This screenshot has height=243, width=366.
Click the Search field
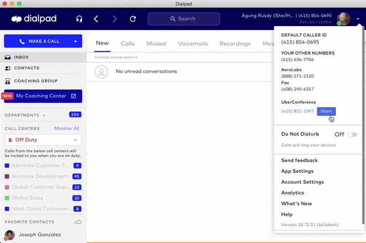184,18
